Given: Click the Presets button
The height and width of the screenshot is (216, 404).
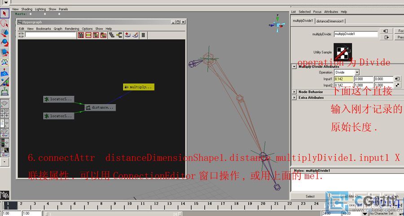Looking at the screenshot, I should (399, 37).
